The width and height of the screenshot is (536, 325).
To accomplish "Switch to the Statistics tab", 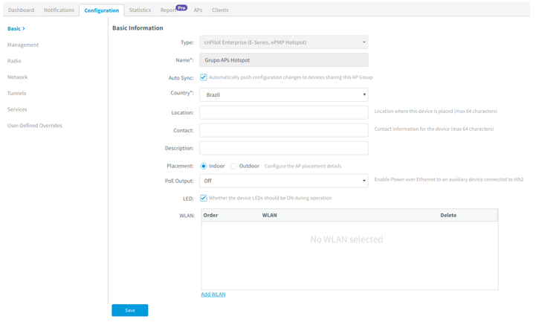I will [140, 10].
